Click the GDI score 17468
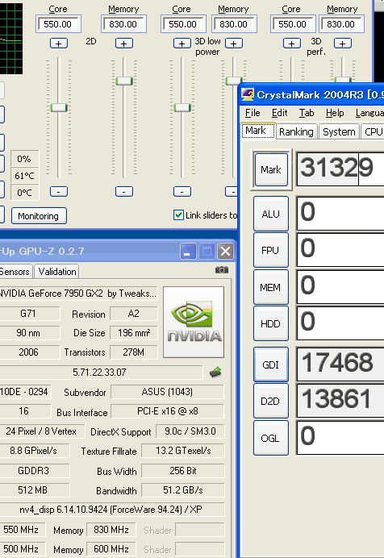Screen dimensions: 384x558 [340, 364]
